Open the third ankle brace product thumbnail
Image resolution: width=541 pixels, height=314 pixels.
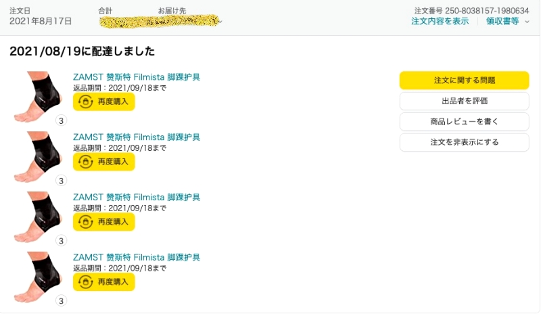coord(39,216)
